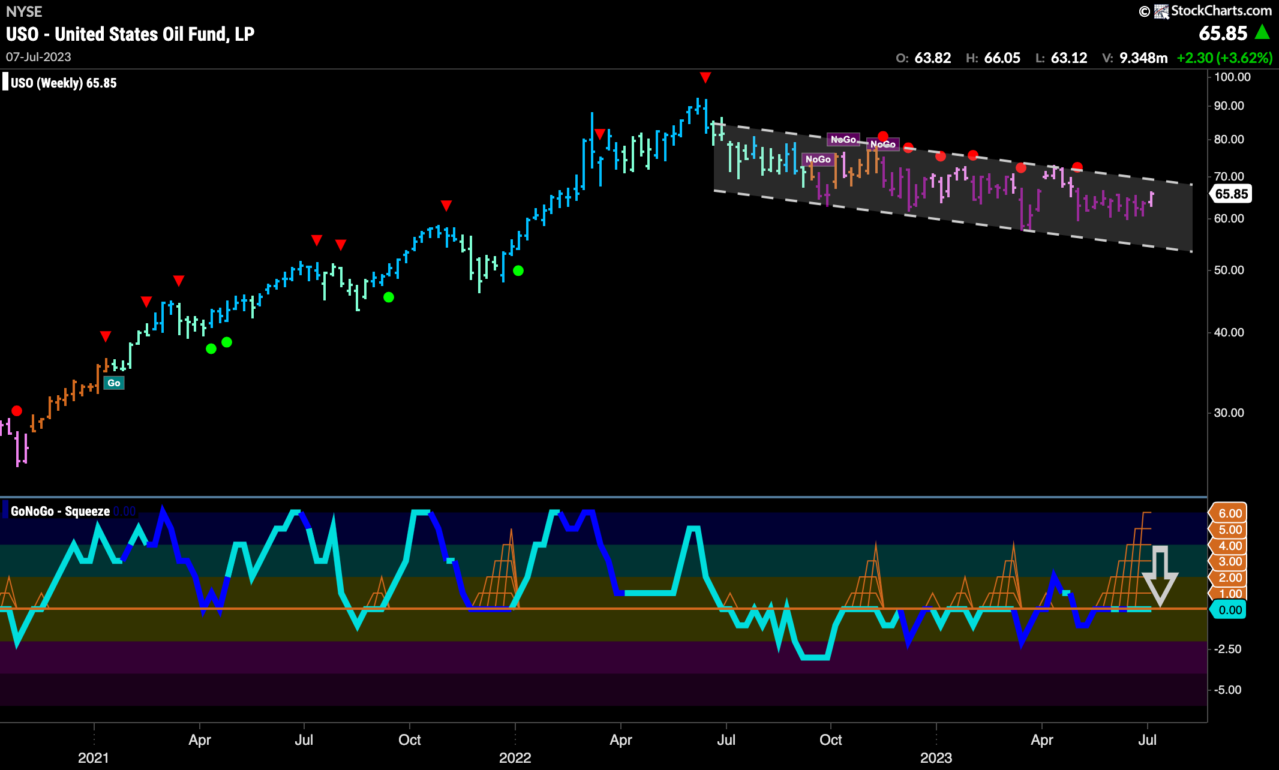The height and width of the screenshot is (770, 1279).
Task: Click the -2.50 oscillator axis label
Action: coord(1227,649)
